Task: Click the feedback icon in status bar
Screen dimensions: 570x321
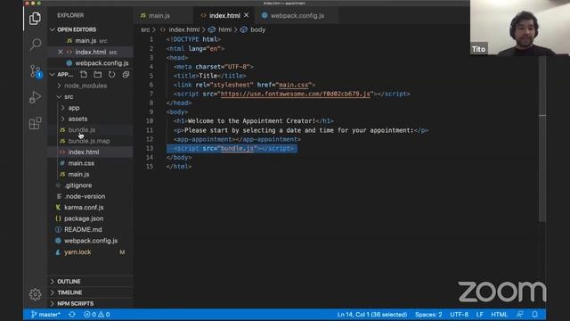Action: coord(520,315)
